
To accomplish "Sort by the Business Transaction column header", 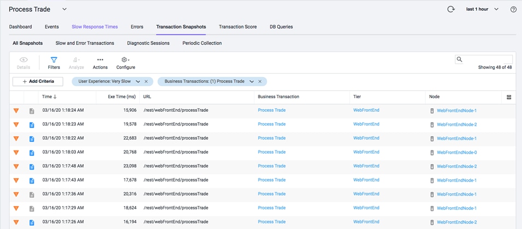I will click(278, 97).
